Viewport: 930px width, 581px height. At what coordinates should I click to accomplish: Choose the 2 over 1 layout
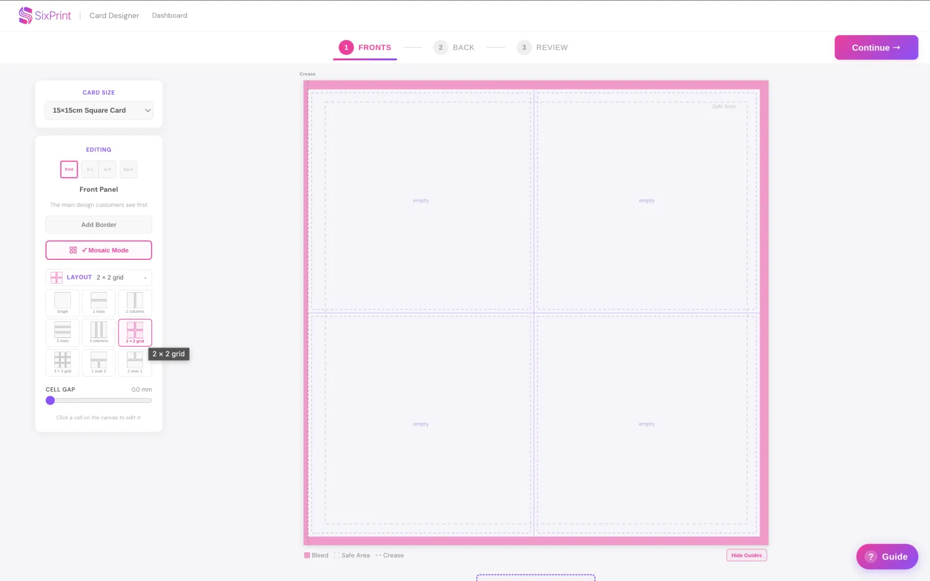coord(135,362)
